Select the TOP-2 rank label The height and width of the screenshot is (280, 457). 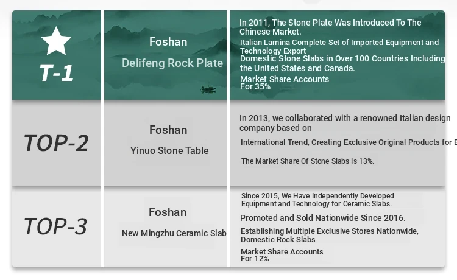[x=56, y=143]
